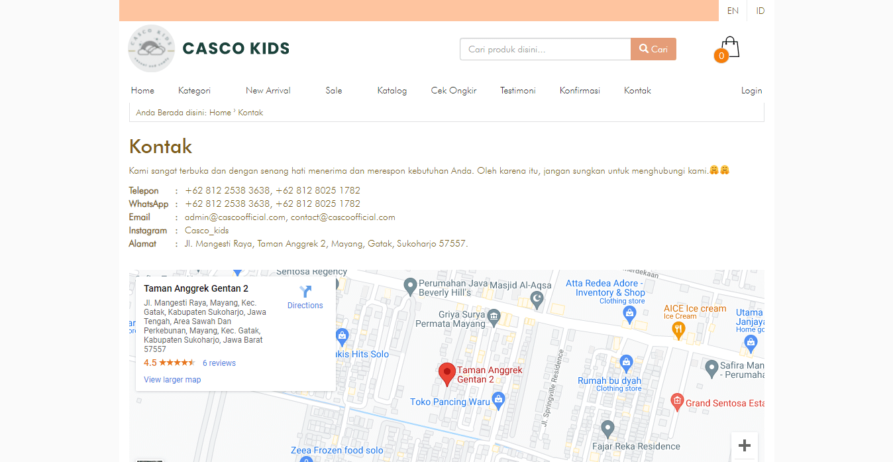Open the Katalog page
The image size is (893, 462).
[392, 91]
